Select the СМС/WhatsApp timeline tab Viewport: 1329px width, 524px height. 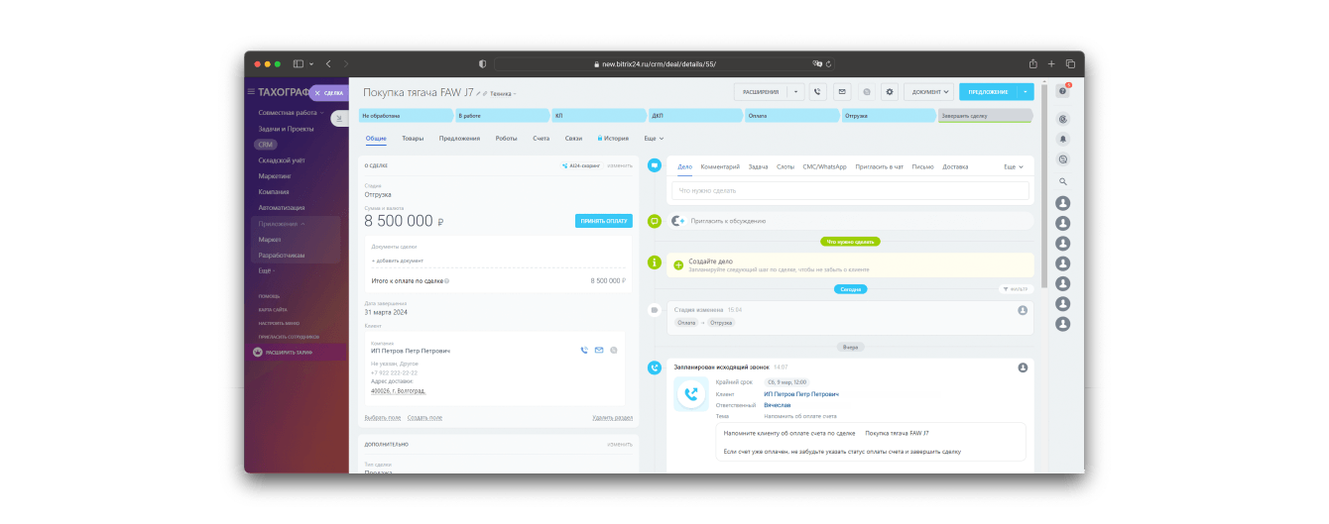point(824,166)
